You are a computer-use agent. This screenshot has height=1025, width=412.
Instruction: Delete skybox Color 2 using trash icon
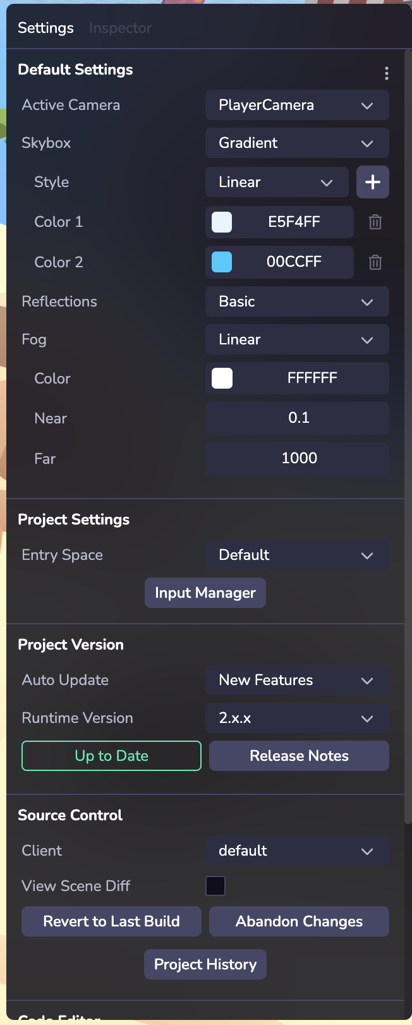pos(374,262)
